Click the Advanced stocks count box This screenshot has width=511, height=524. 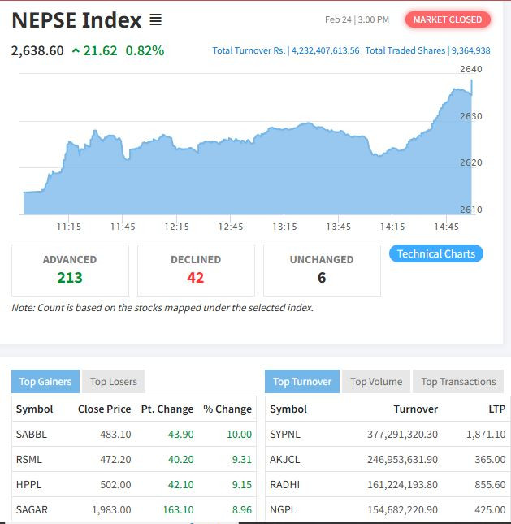tap(70, 270)
